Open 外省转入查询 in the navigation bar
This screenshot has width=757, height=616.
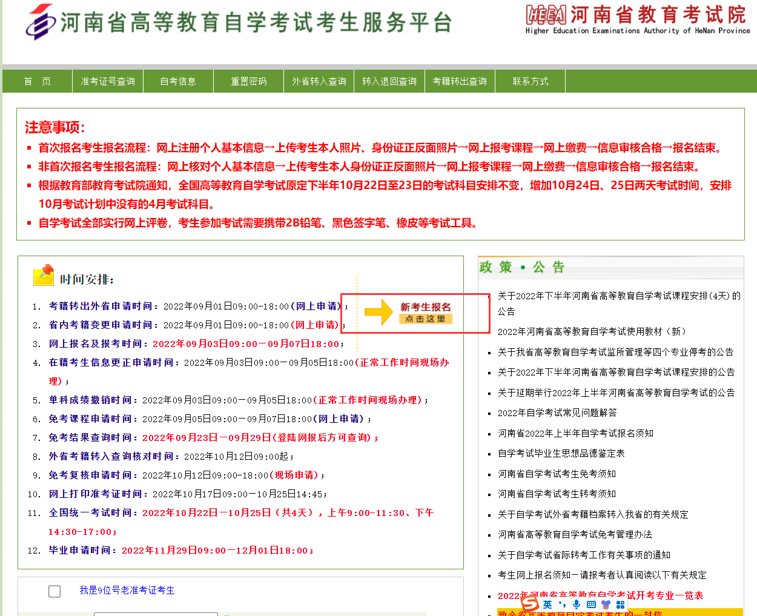pos(319,81)
